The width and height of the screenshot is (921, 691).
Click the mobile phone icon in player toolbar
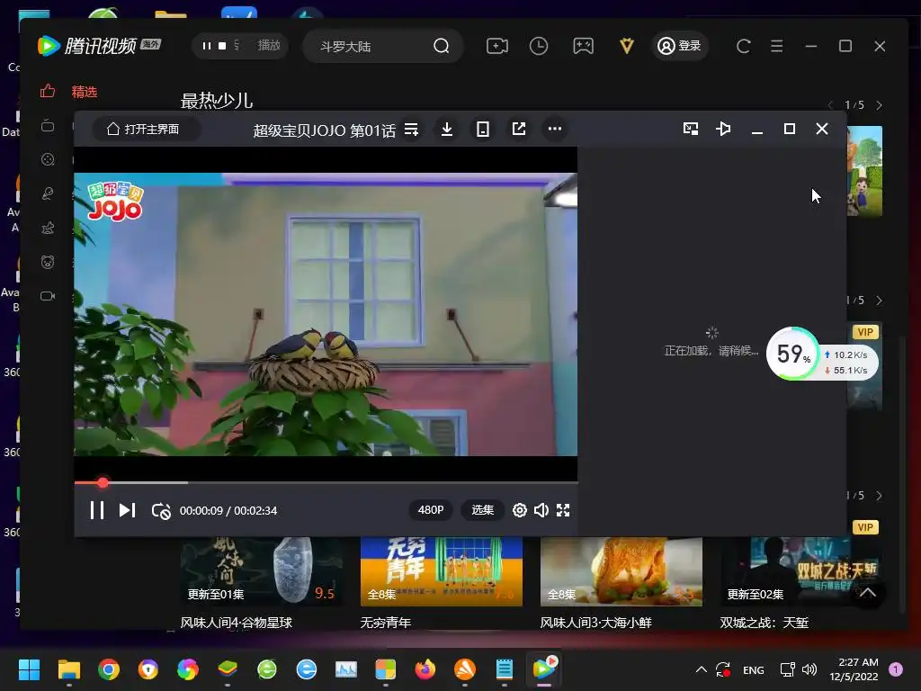point(483,130)
